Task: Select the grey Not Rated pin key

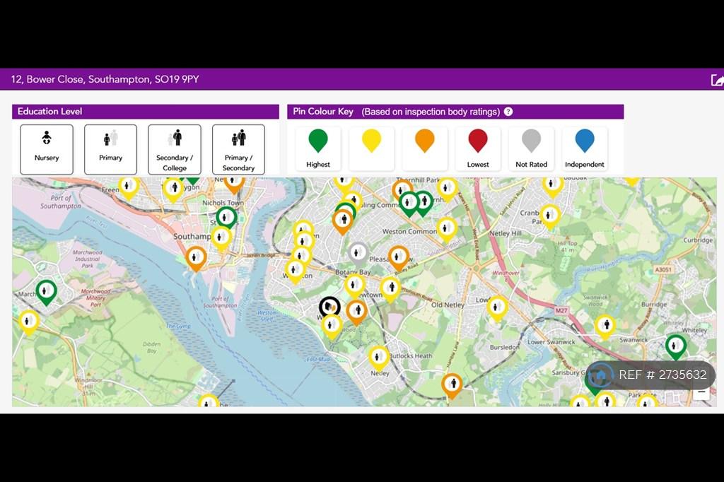Action: point(531,148)
